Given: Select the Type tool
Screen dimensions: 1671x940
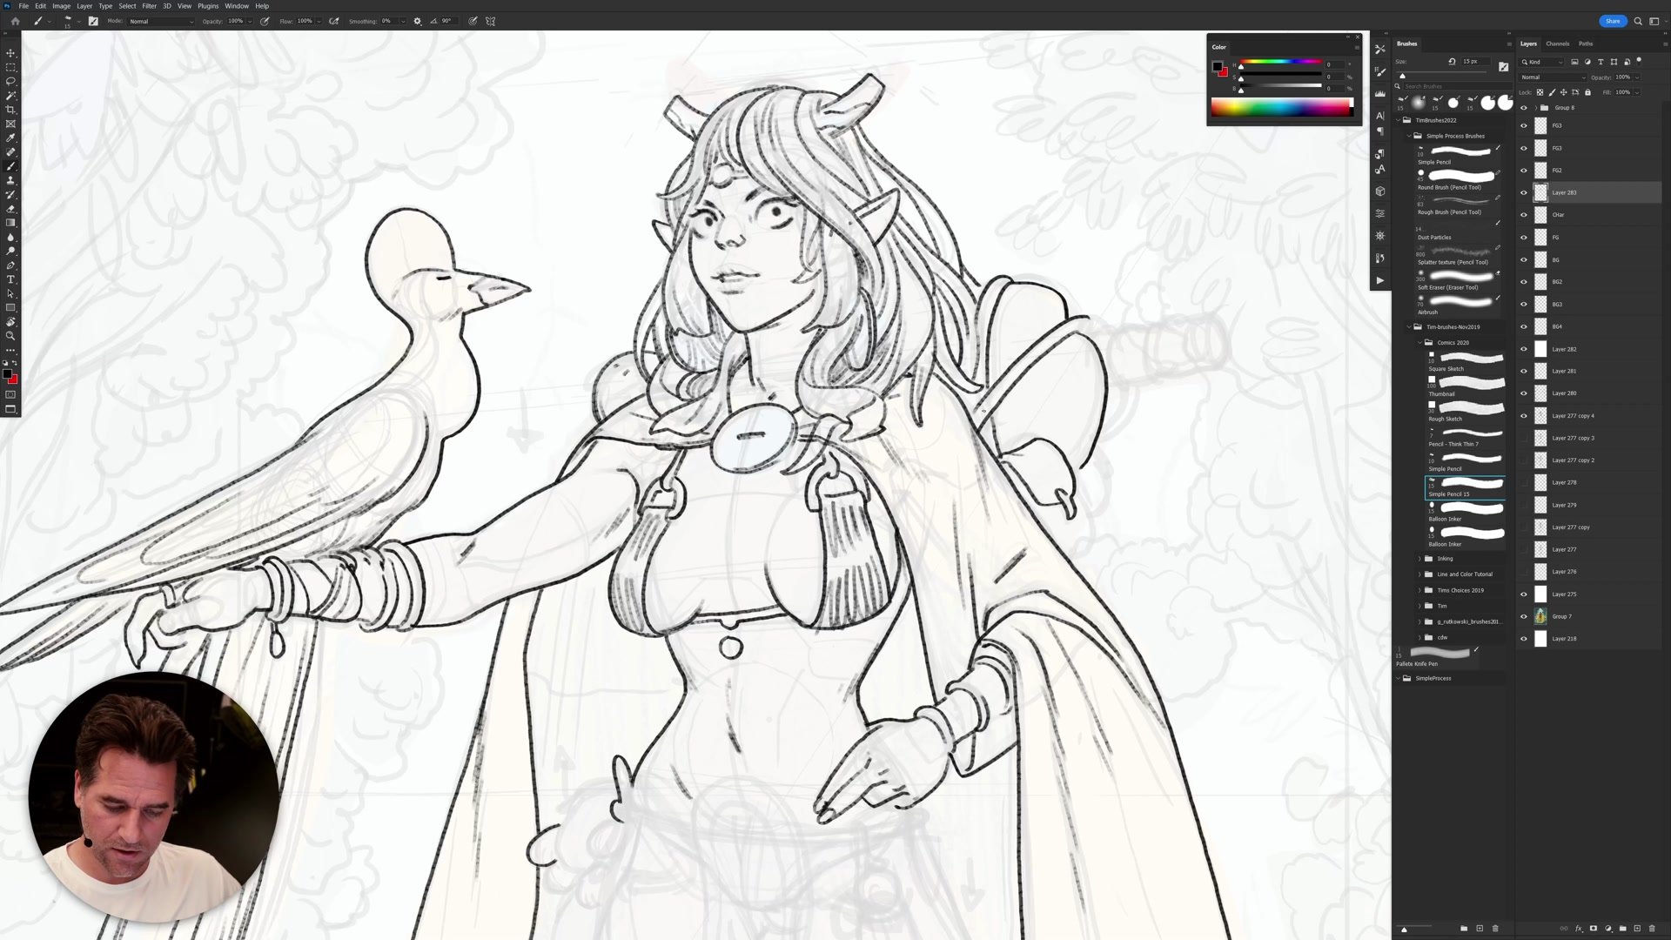Looking at the screenshot, I should pyautogui.click(x=10, y=279).
